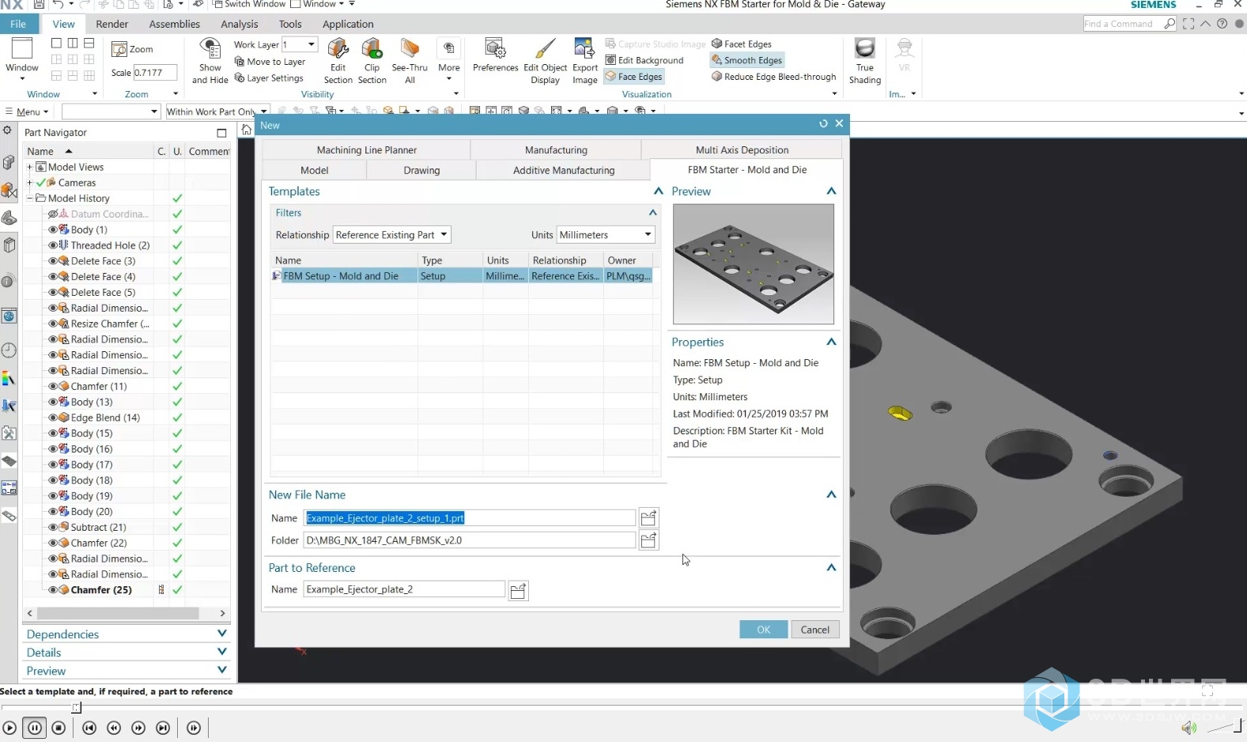Maximize the Part Navigator panel
1247x742 pixels.
pyautogui.click(x=221, y=133)
